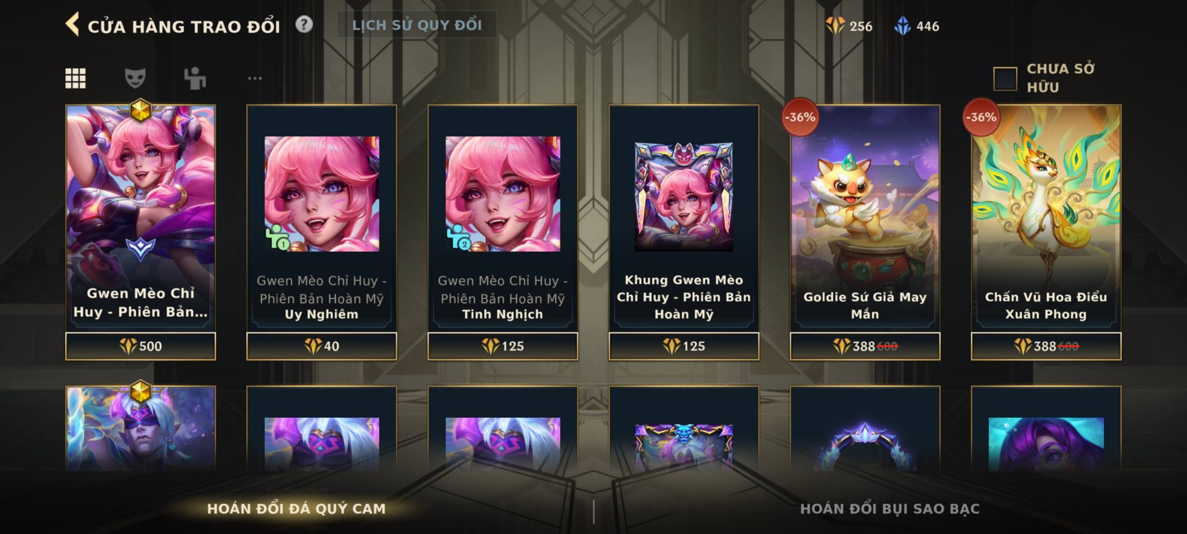This screenshot has width=1187, height=534.
Task: Open masked white-haired skin card, second row
Action: pos(140,428)
